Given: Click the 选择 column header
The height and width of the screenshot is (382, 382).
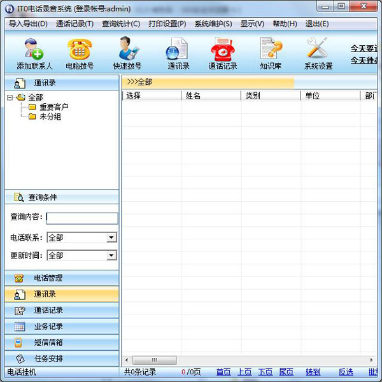Looking at the screenshot, I should coord(152,95).
